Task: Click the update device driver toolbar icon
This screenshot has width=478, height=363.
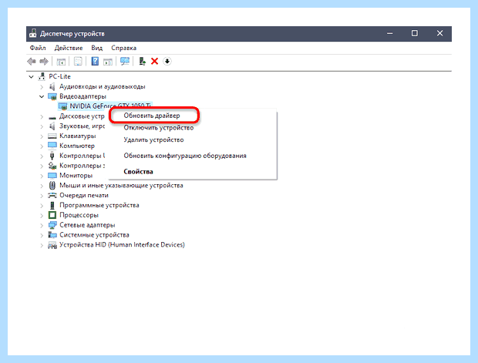Action: (142, 62)
